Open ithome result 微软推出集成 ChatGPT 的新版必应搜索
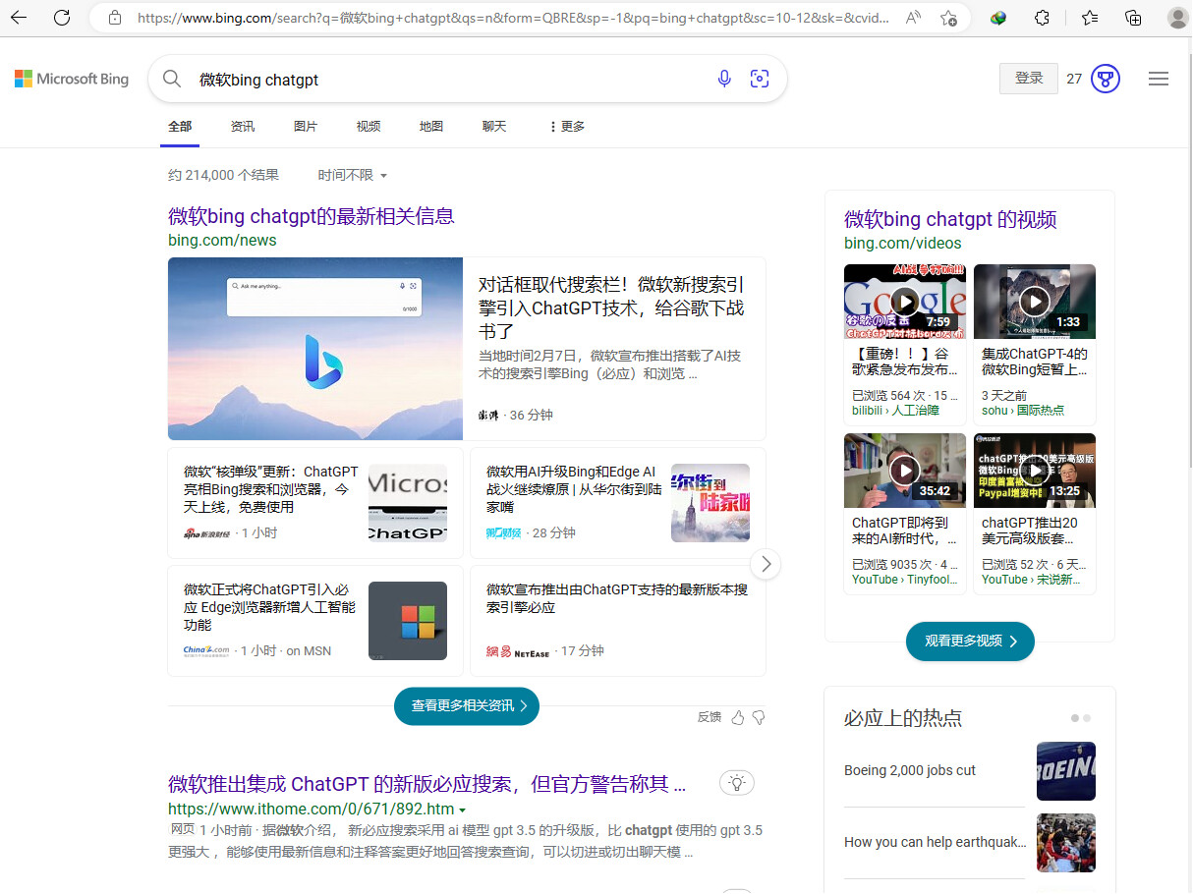The image size is (1193, 894). pos(427,784)
